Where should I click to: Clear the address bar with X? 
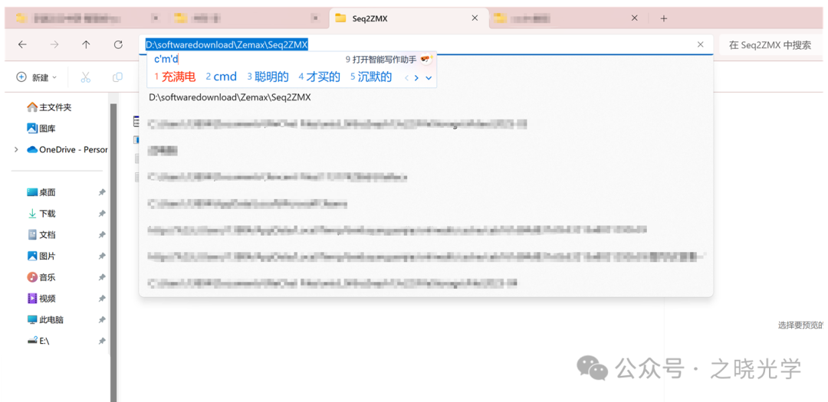coord(700,45)
